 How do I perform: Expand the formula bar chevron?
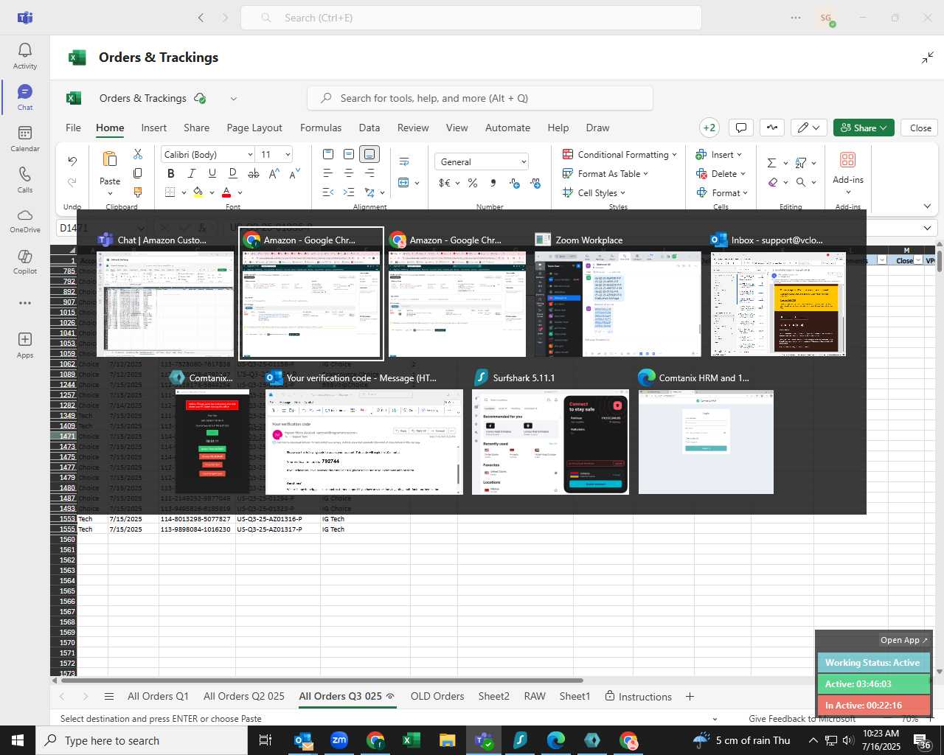point(927,228)
